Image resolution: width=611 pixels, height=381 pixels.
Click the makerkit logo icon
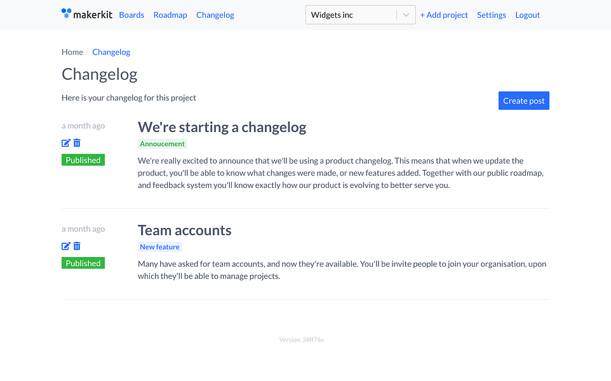tap(66, 13)
